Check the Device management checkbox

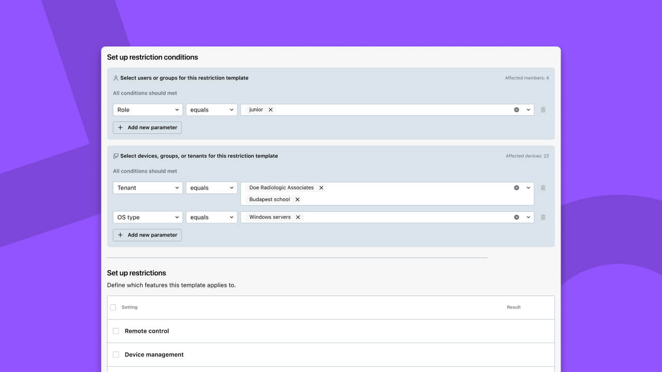pos(116,354)
